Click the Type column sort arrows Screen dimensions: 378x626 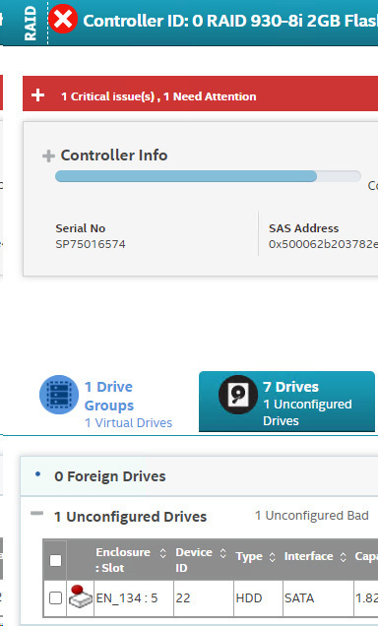tap(273, 557)
